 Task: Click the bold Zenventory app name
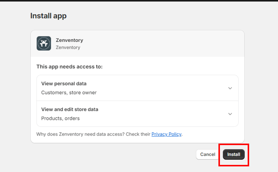69,40
